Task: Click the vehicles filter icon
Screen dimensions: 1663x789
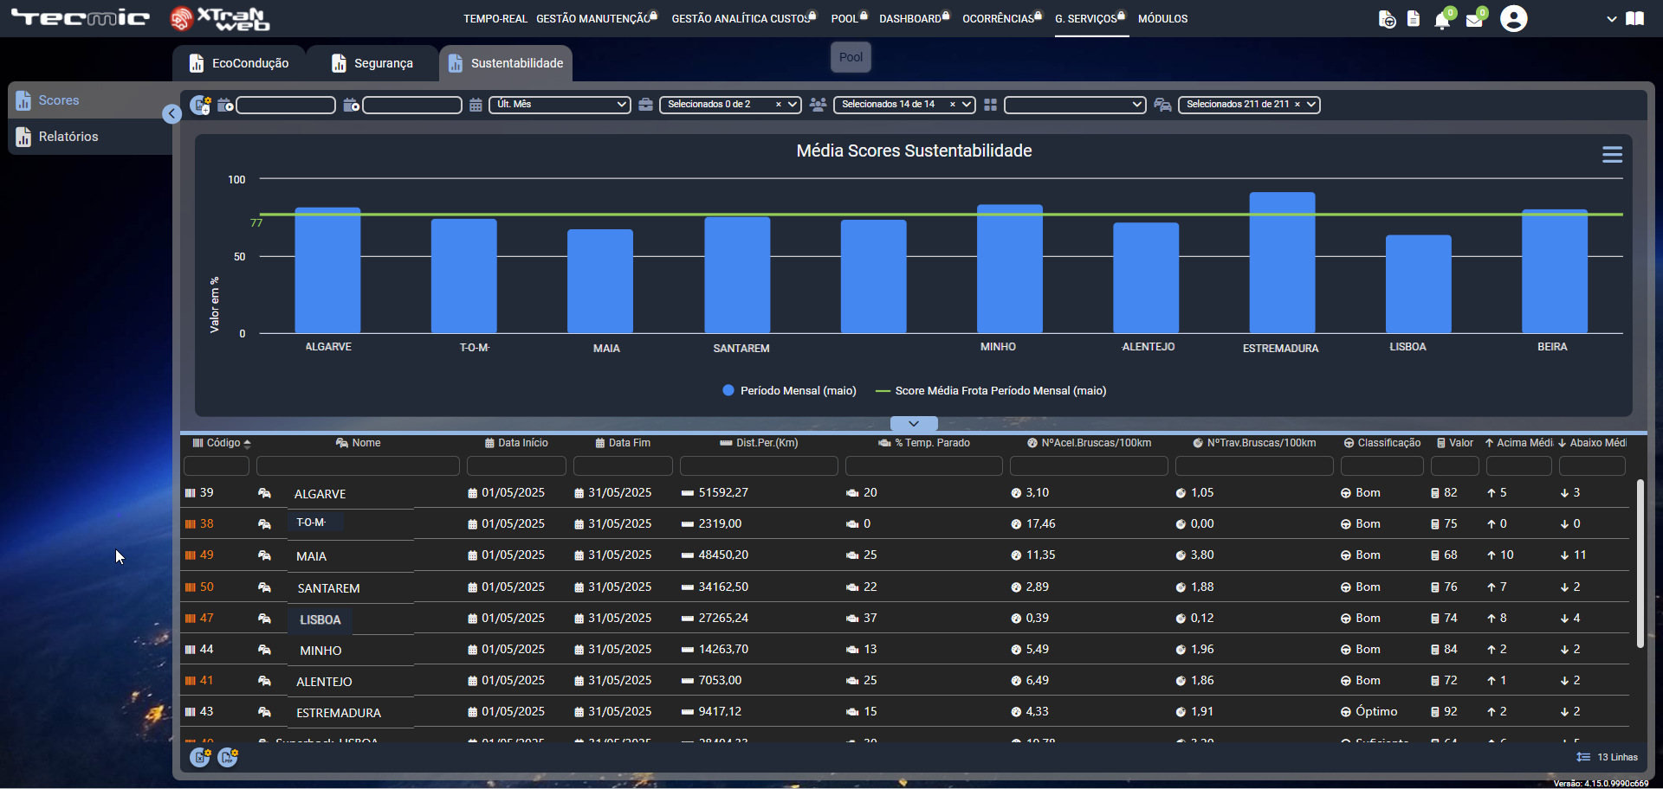Action: click(1162, 105)
